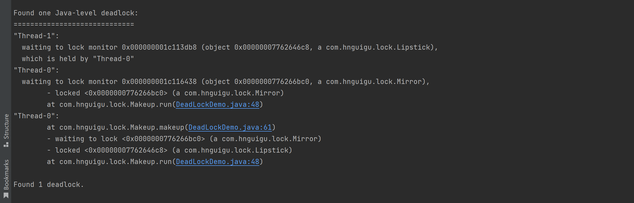Click the 'Found 1 deadlock.' summary line
634x203 pixels.
(49, 185)
